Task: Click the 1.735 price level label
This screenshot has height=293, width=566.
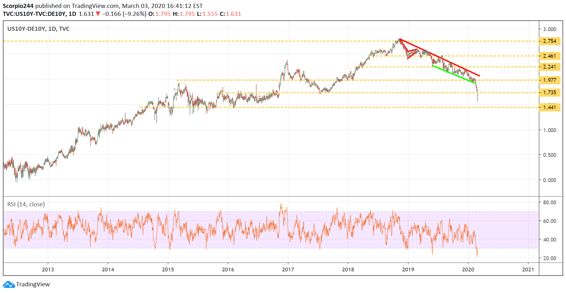Action: coord(549,92)
